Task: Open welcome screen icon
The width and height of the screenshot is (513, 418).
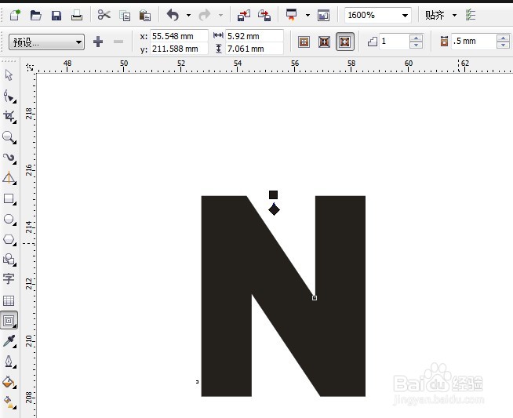Action: 323,16
